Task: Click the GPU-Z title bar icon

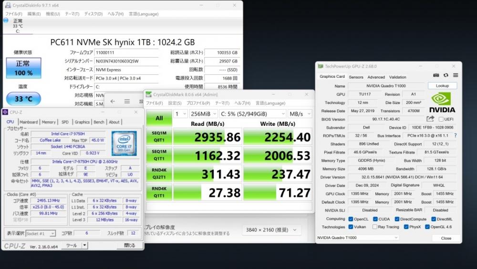Action: pyautogui.click(x=321, y=66)
